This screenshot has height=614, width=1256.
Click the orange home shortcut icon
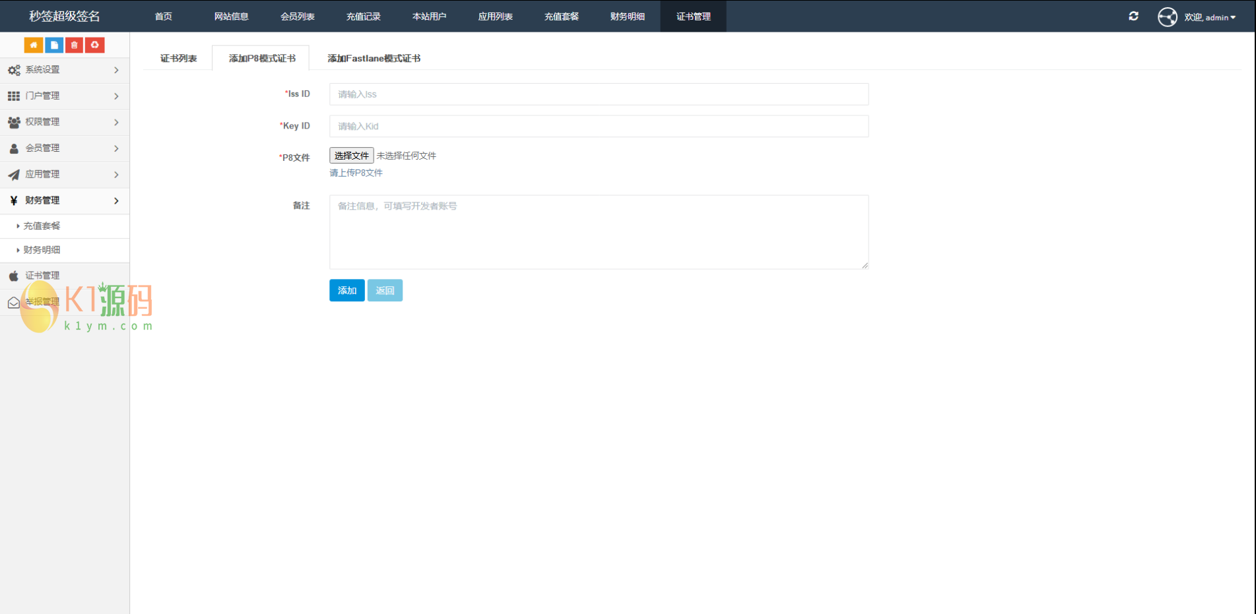pyautogui.click(x=34, y=45)
